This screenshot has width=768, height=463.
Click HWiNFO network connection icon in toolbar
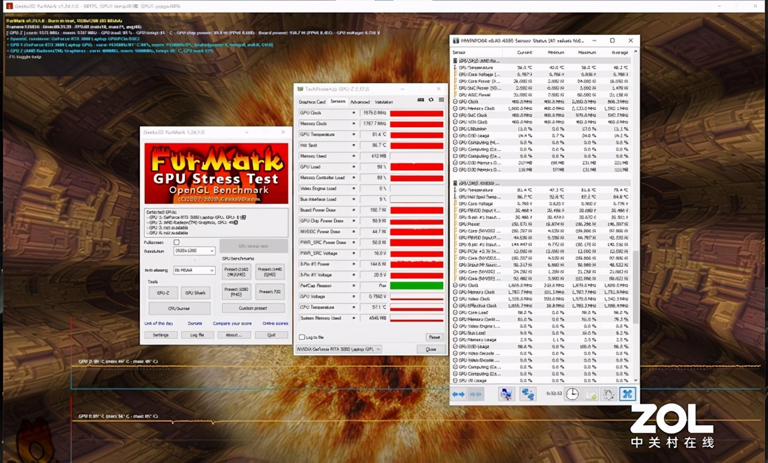[527, 394]
